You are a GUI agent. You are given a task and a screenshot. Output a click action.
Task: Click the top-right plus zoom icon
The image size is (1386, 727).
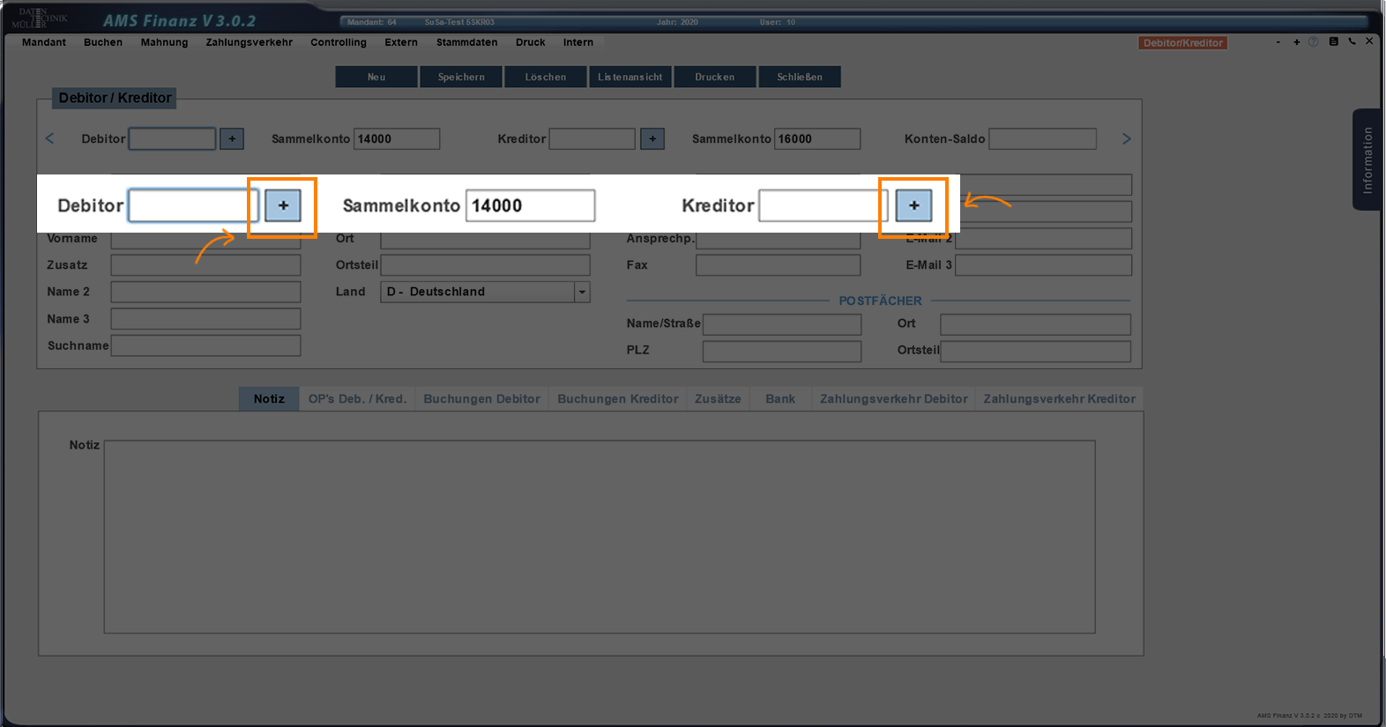(x=1296, y=42)
